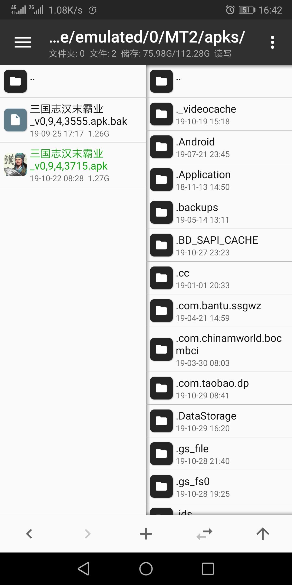292x585 pixels.
Task: Open the .backups folder
Action: click(219, 212)
